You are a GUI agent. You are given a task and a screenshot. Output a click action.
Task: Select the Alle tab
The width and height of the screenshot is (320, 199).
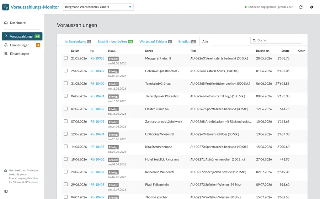(x=205, y=41)
